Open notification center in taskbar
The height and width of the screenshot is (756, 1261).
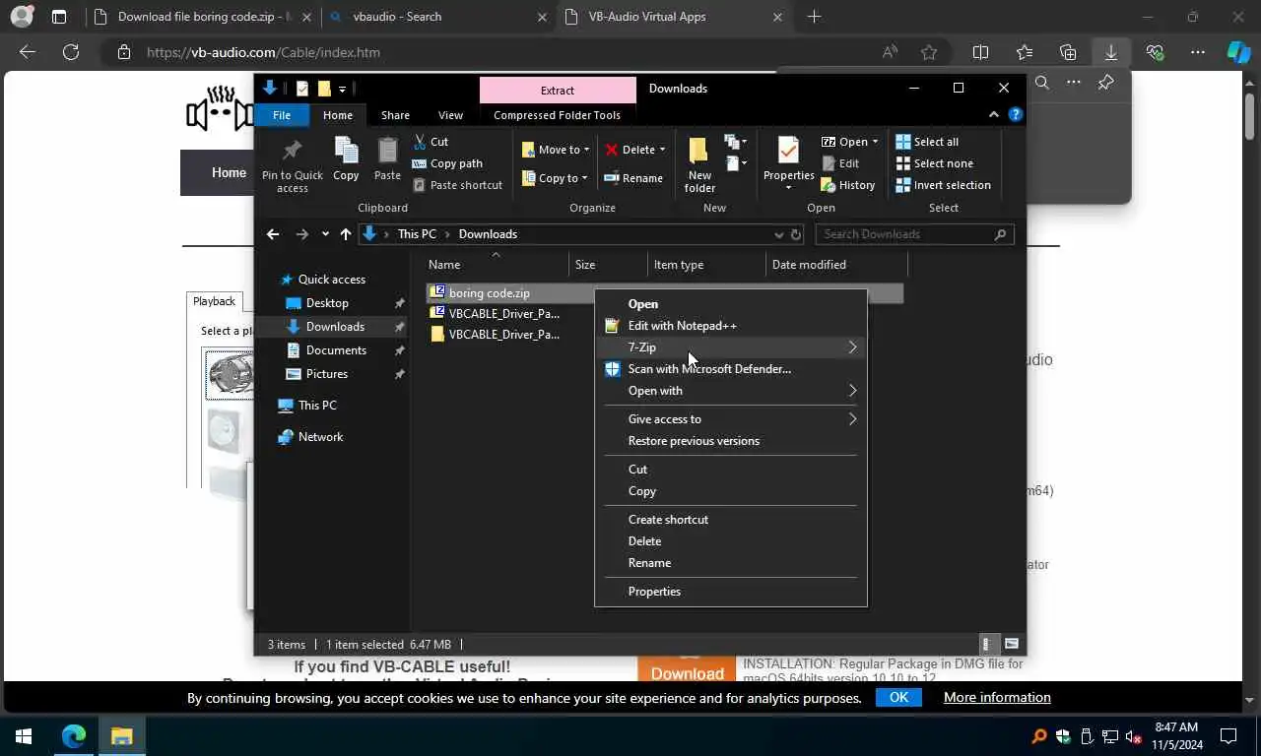tap(1228, 736)
